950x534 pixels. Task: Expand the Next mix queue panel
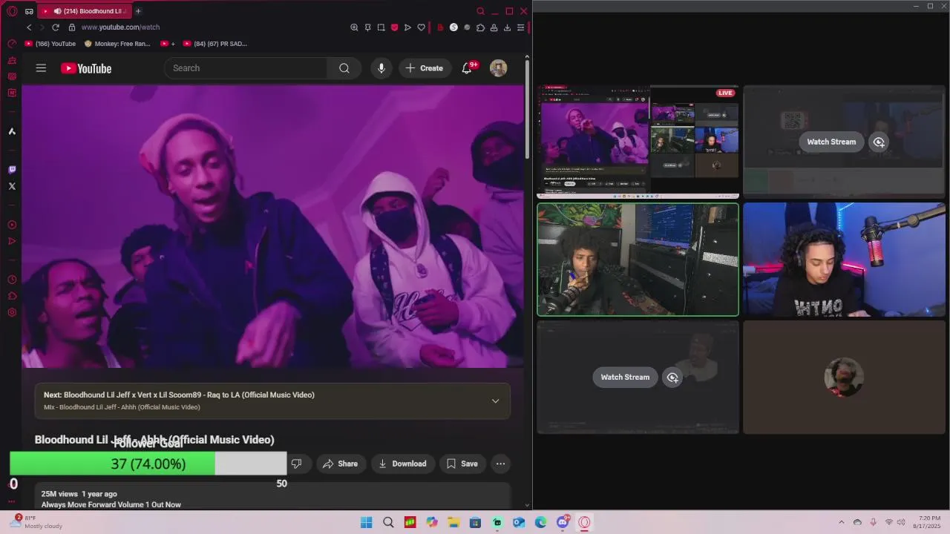click(x=495, y=400)
